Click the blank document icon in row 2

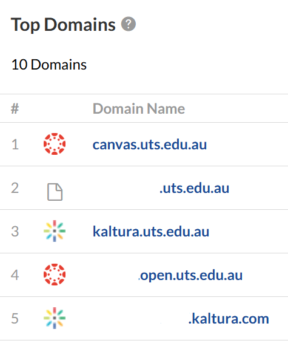click(55, 192)
